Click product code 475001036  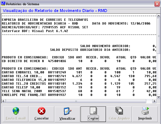[x=57, y=61]
